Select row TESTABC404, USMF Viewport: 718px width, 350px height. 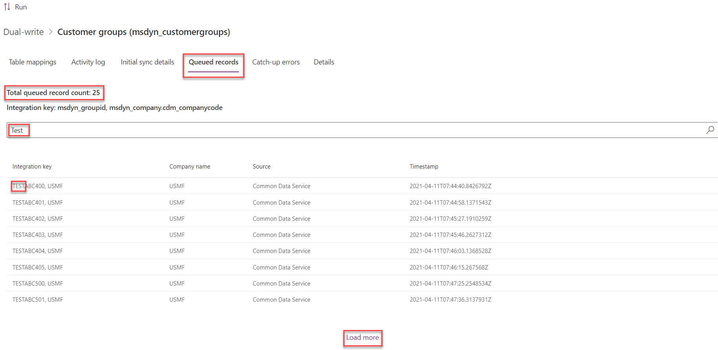(362, 251)
